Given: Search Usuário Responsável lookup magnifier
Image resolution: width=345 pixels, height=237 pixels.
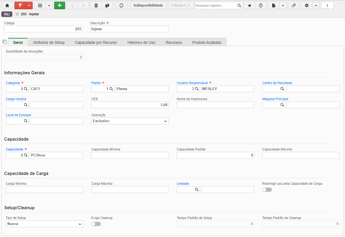Looking at the screenshot, I should [197, 89].
